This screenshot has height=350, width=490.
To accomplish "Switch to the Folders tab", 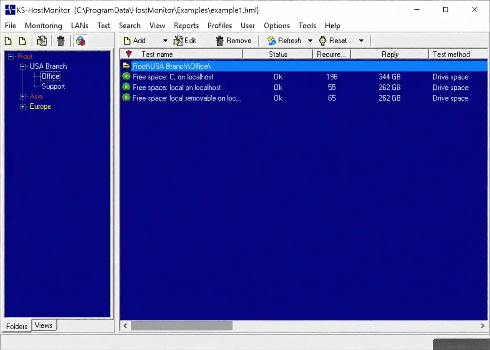I will pyautogui.click(x=17, y=326).
